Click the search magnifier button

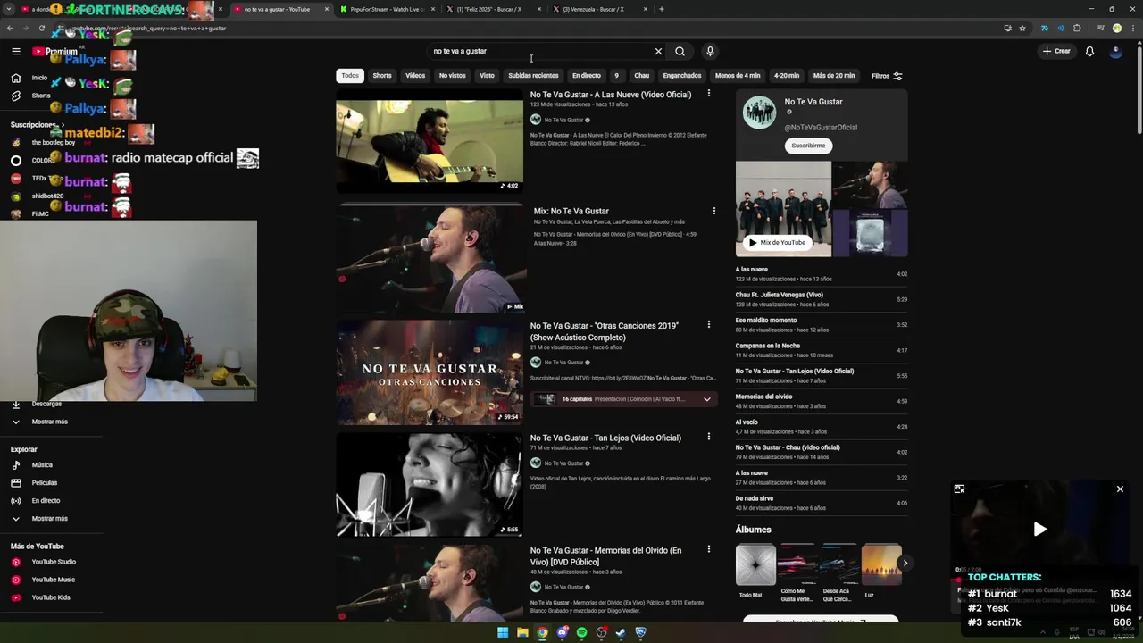[x=680, y=52]
